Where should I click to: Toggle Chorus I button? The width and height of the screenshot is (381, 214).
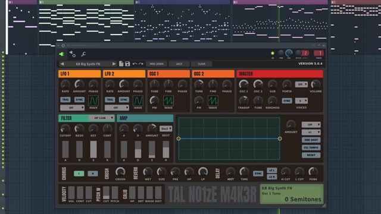click(x=79, y=174)
